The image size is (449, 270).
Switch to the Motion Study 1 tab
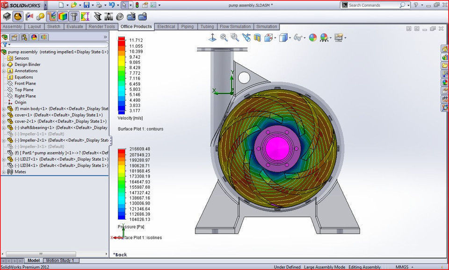coord(60,261)
